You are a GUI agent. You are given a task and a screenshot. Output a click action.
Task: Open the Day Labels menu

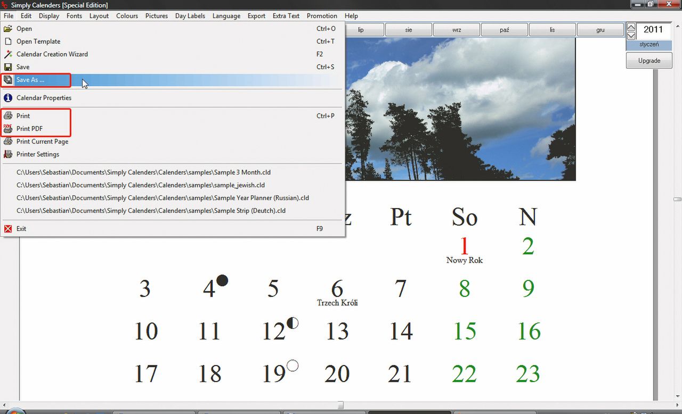tap(190, 16)
